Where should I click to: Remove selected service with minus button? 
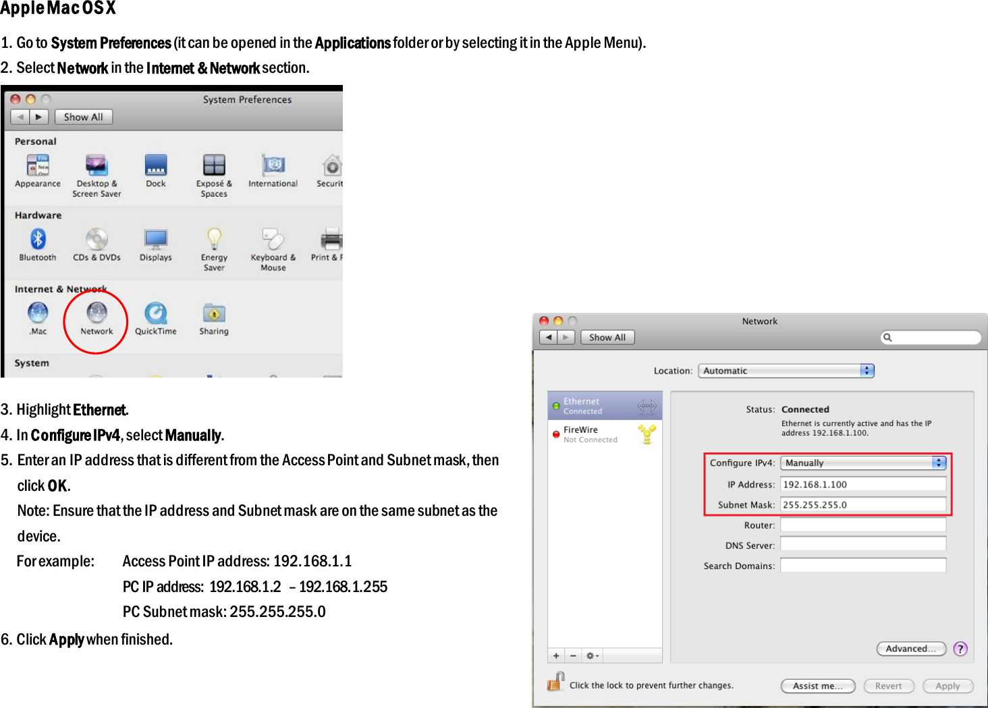[x=573, y=655]
